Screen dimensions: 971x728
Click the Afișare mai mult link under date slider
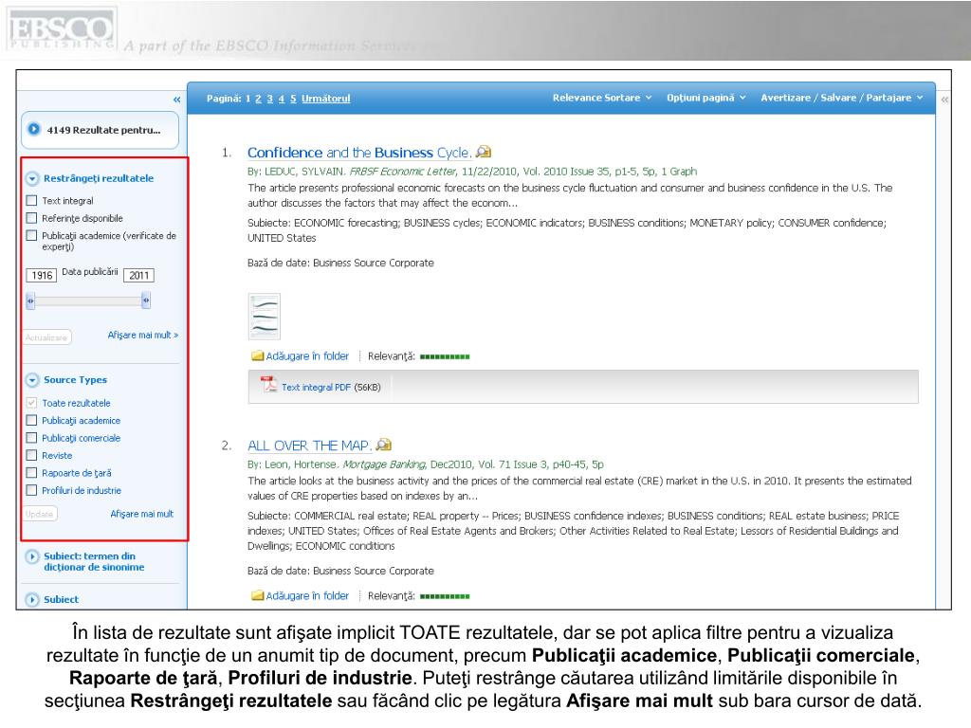142,335
